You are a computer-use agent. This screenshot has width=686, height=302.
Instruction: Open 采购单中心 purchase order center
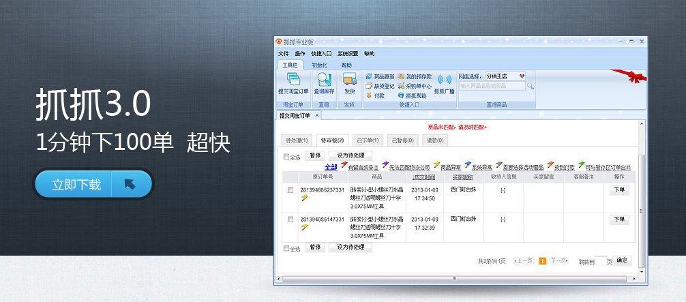[415, 86]
